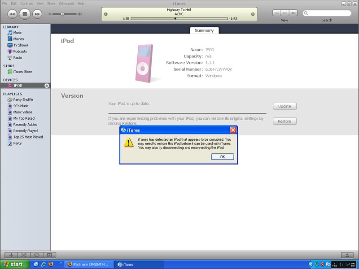Click Restore to reset the iPod
The width and height of the screenshot is (359, 269).
[285, 121]
